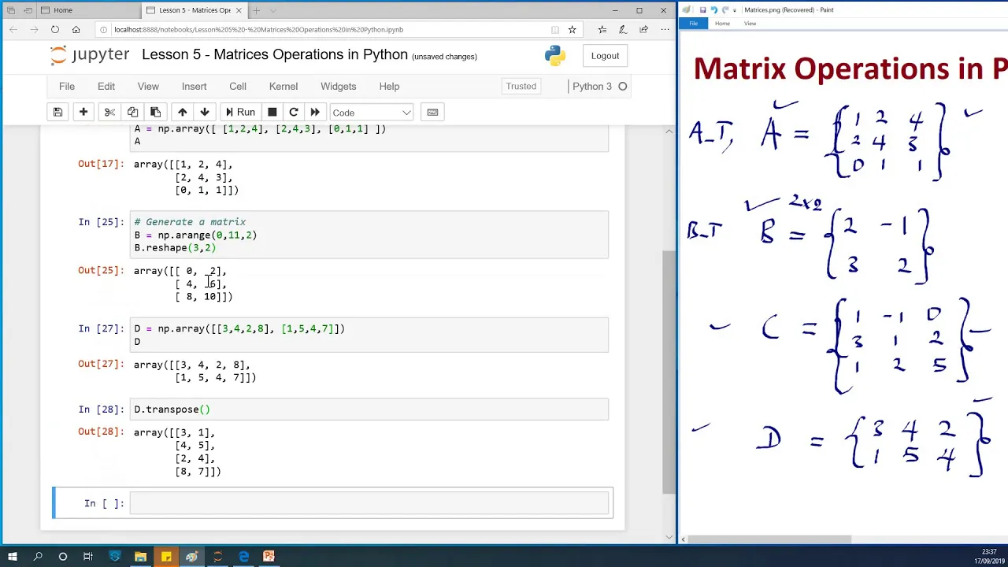Open the Edge favorites hub
This screenshot has width=1008, height=567.
(x=602, y=29)
